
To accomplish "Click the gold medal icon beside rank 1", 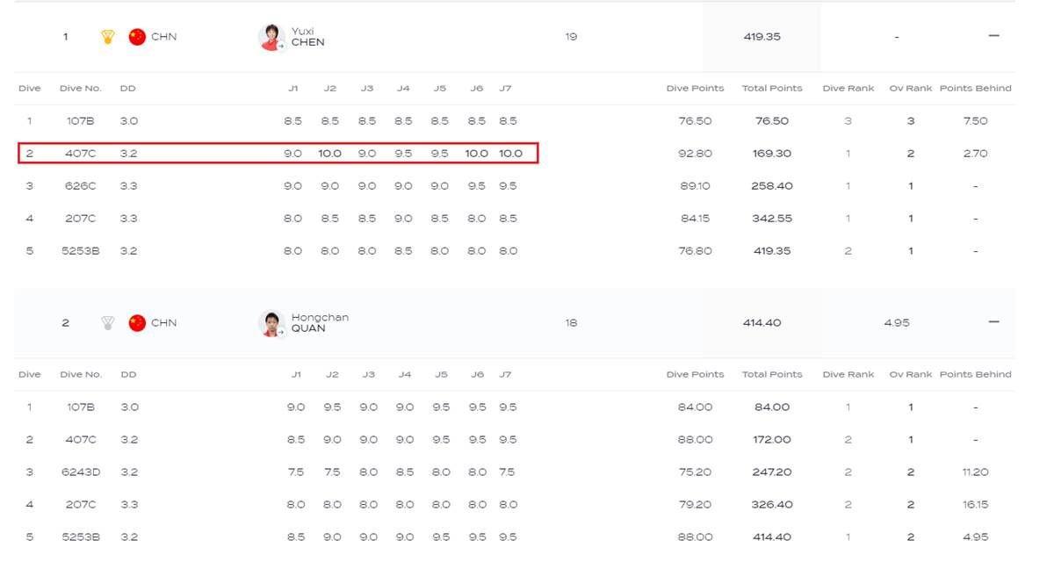I will click(x=108, y=37).
